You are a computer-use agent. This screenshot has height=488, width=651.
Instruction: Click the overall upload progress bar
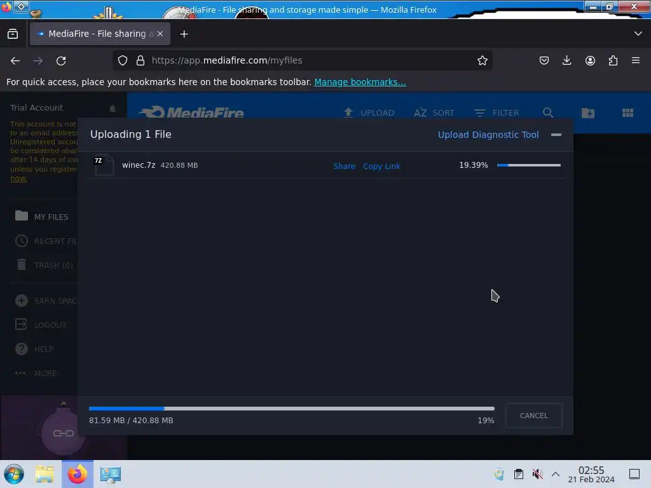291,409
